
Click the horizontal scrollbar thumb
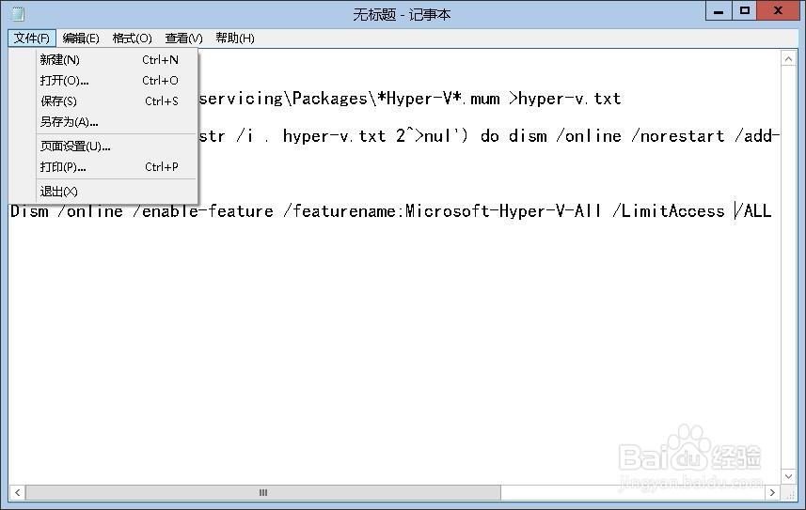click(263, 492)
